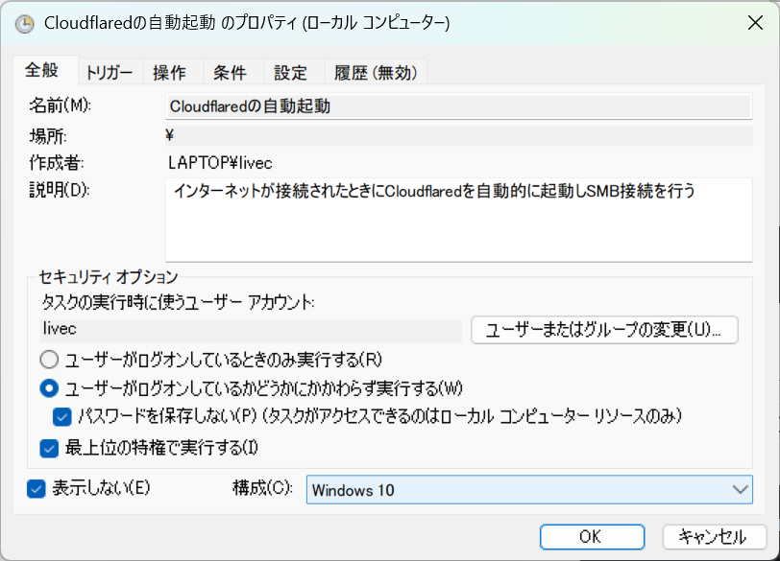This screenshot has height=561, width=780.
Task: Click the task clock icon in title bar
Action: pyautogui.click(x=24, y=23)
